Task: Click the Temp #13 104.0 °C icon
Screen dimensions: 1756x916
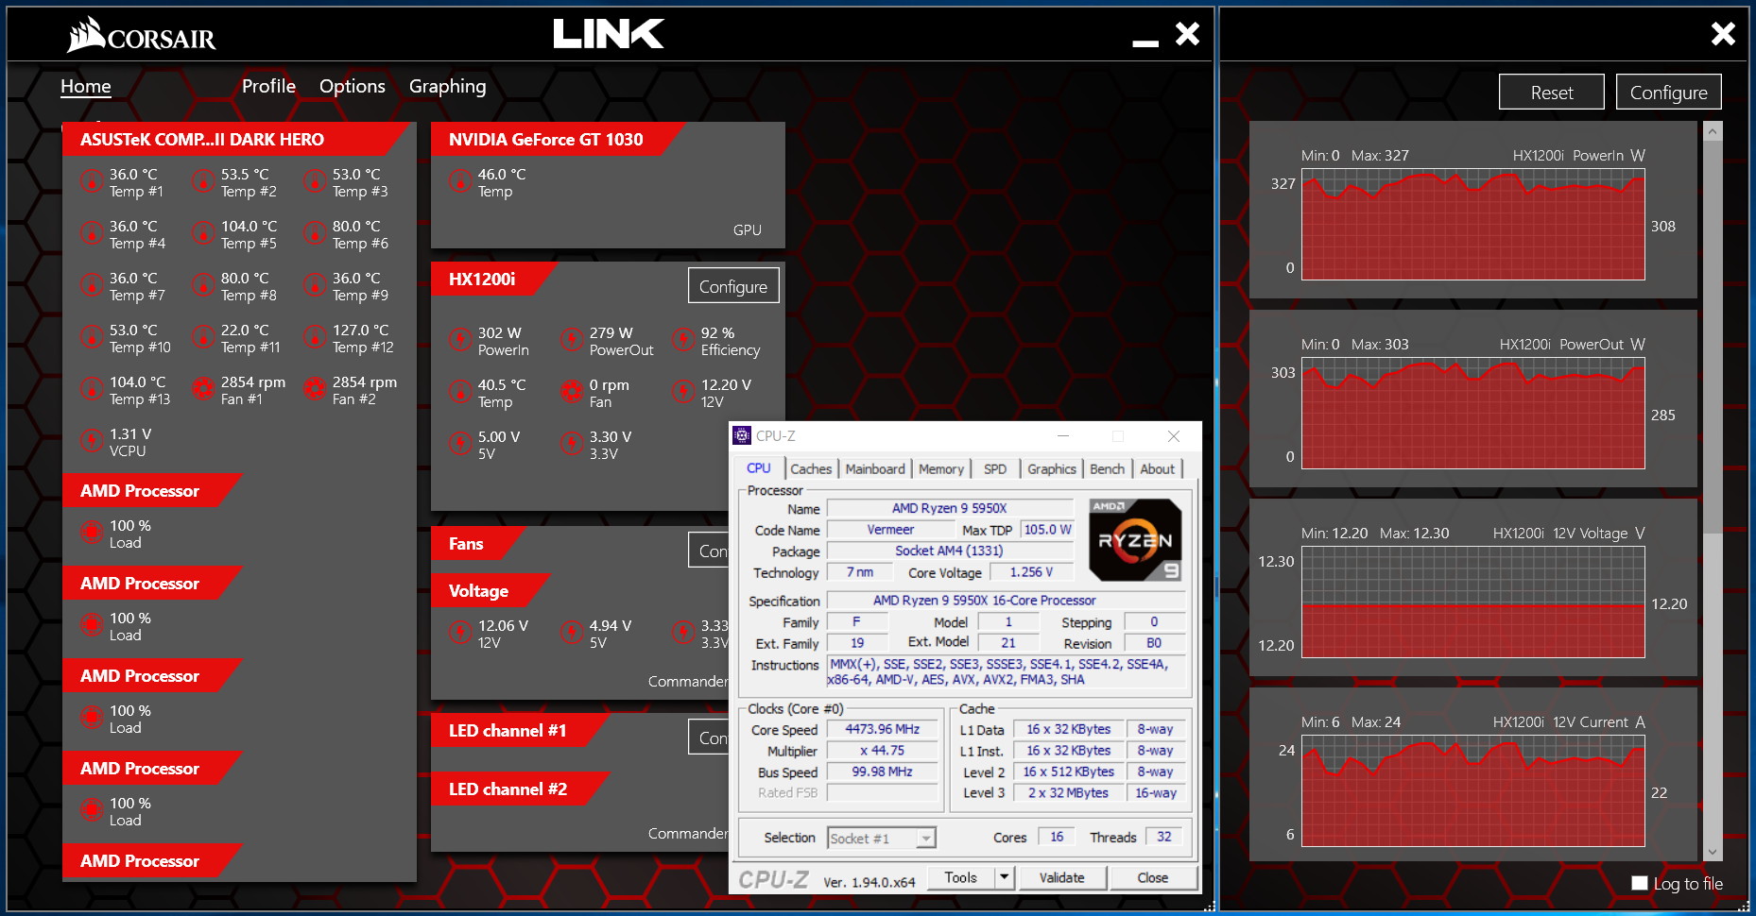Action: (92, 389)
